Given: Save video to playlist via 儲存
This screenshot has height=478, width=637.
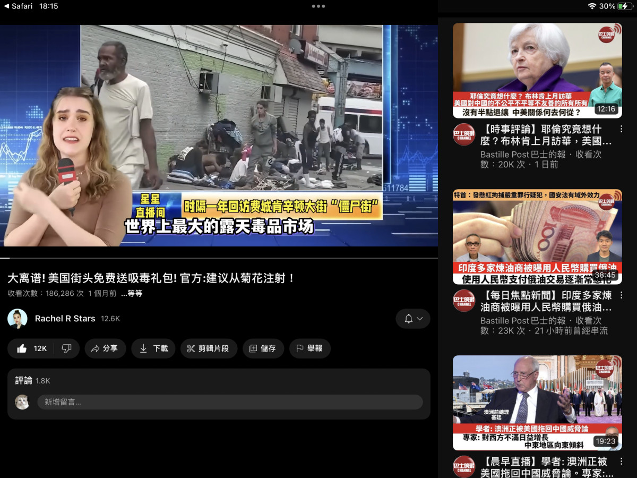Looking at the screenshot, I should (x=263, y=348).
